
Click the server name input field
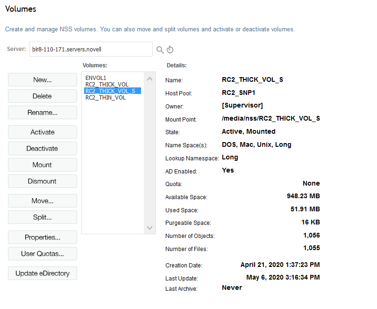[91, 49]
